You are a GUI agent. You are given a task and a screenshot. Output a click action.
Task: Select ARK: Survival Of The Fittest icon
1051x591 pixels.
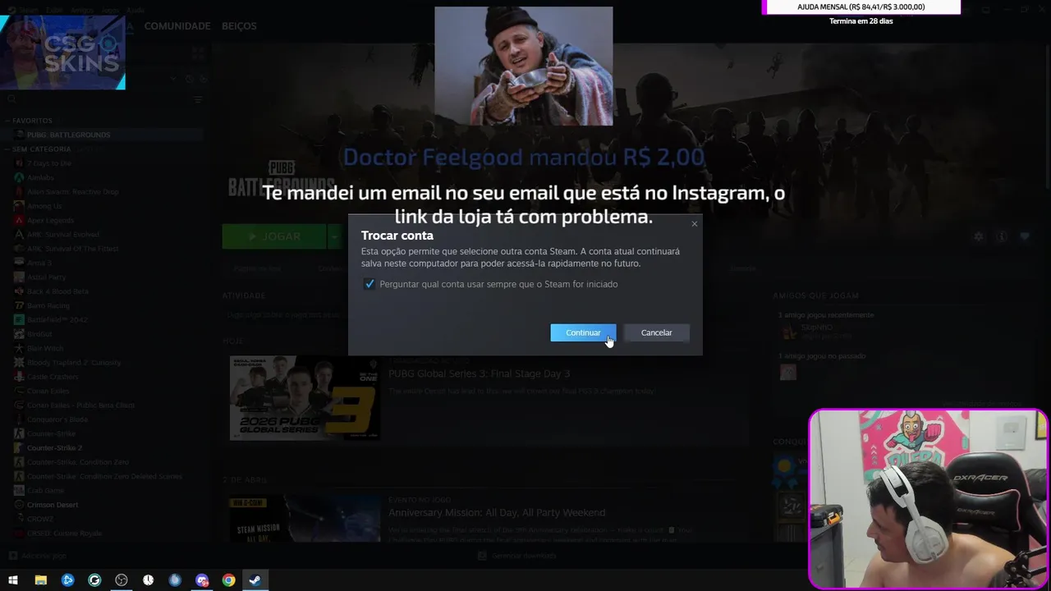coord(19,248)
